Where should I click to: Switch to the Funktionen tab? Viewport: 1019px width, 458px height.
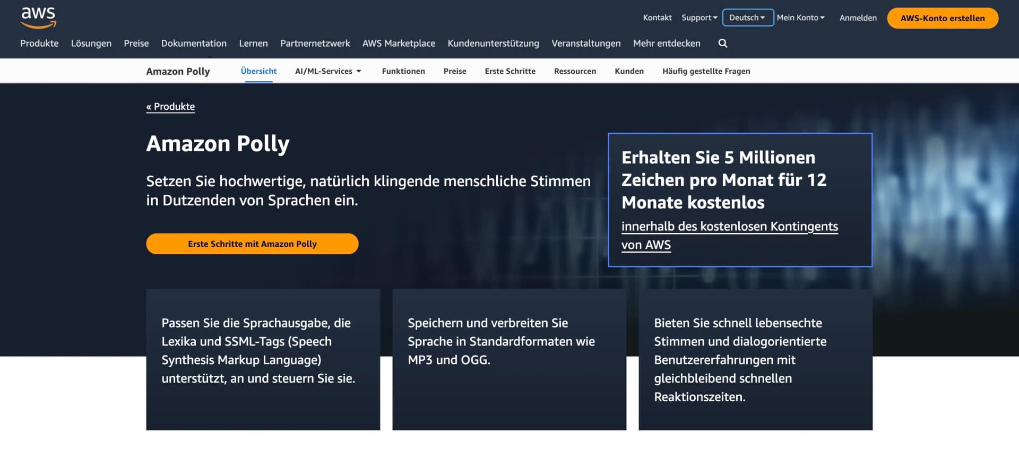pos(403,71)
